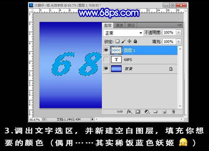The image size is (209, 151).
Task: Open the blend mode dropdown 正常
Action: (x=123, y=33)
